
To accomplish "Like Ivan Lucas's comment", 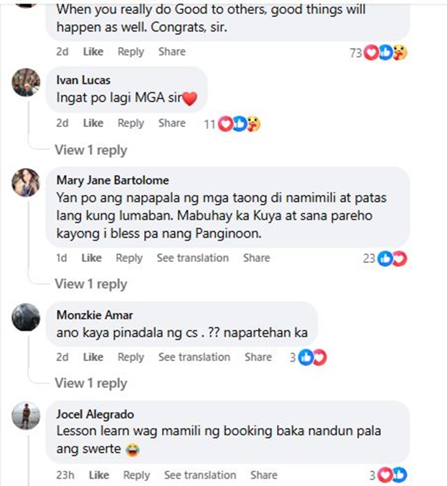I will click(x=93, y=123).
